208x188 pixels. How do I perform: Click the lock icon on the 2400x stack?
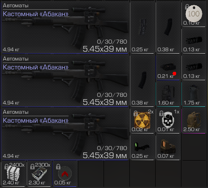click(6, 167)
